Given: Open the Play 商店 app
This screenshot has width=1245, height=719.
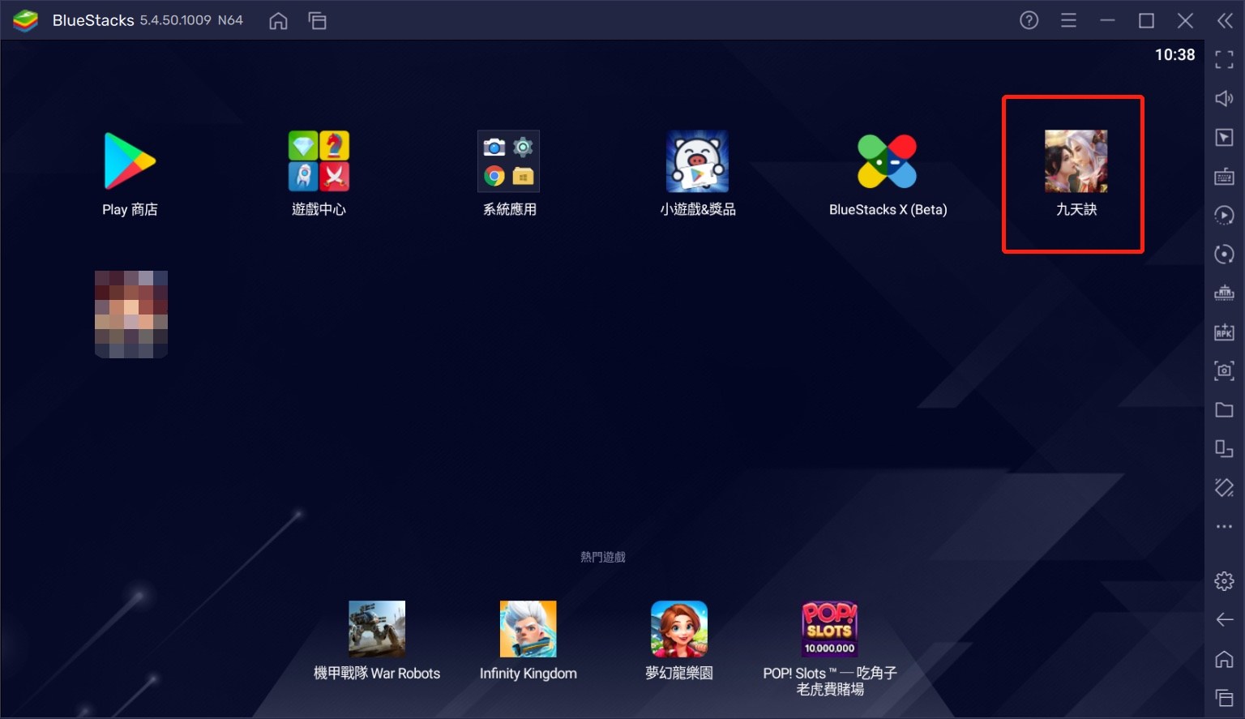Looking at the screenshot, I should (130, 161).
